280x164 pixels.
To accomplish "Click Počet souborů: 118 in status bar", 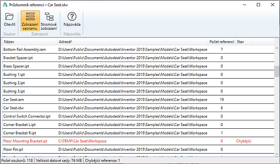I will tap(17, 161).
